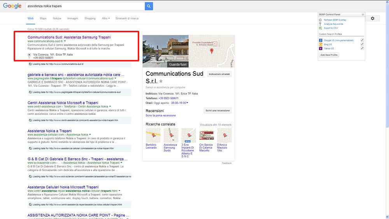
Task: Click Scrivi una recensione button
Action: pyautogui.click(x=217, y=110)
